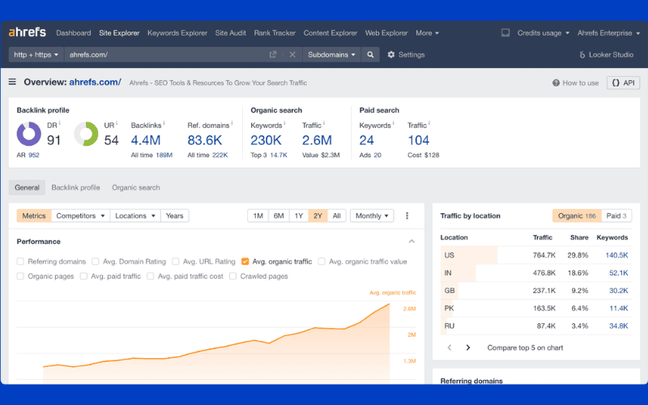
Task: Set chart range to 1M
Action: tap(258, 215)
